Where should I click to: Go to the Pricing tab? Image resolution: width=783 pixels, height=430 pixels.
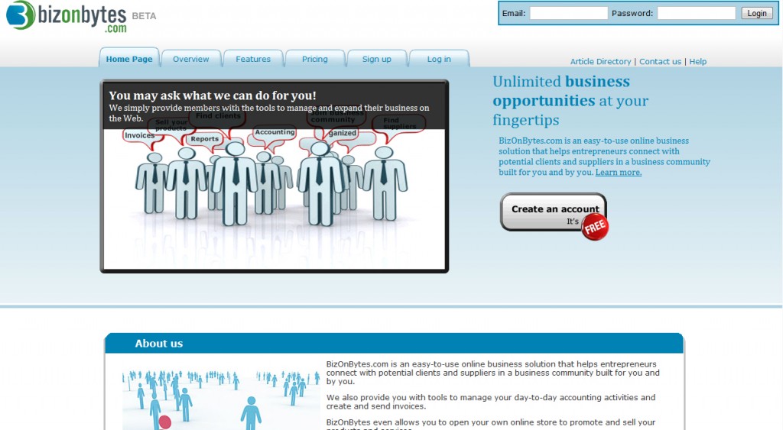tap(314, 59)
